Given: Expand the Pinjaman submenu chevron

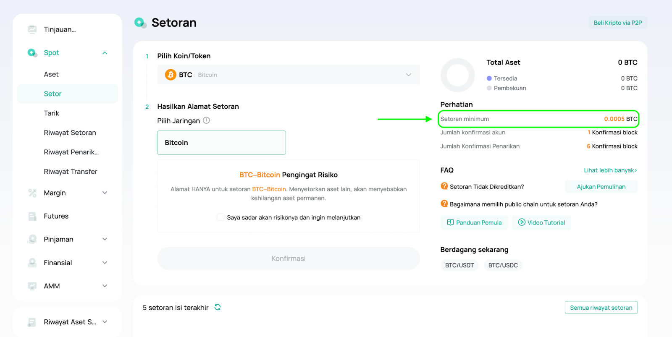Looking at the screenshot, I should coord(105,239).
